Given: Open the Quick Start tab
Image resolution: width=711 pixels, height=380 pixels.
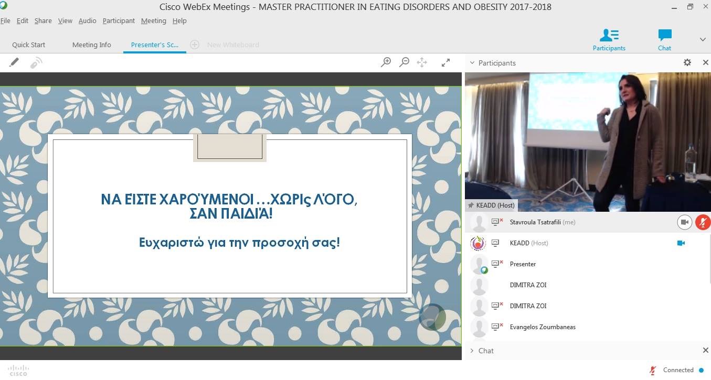Looking at the screenshot, I should point(29,45).
